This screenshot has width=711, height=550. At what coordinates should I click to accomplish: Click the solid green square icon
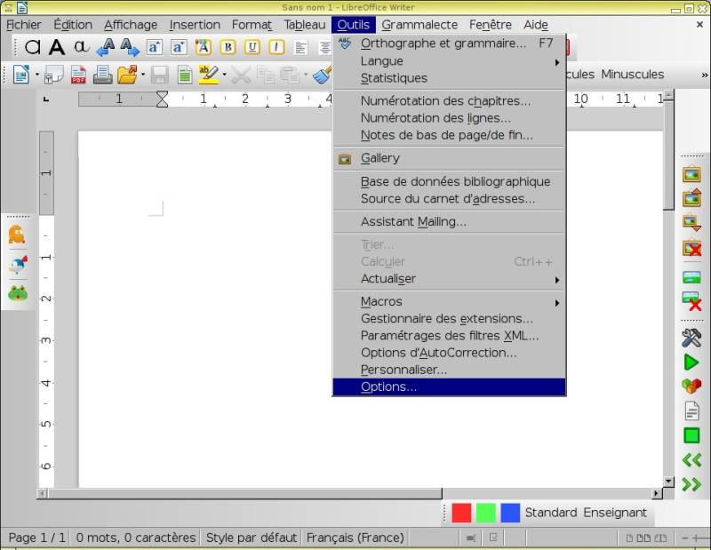[691, 435]
